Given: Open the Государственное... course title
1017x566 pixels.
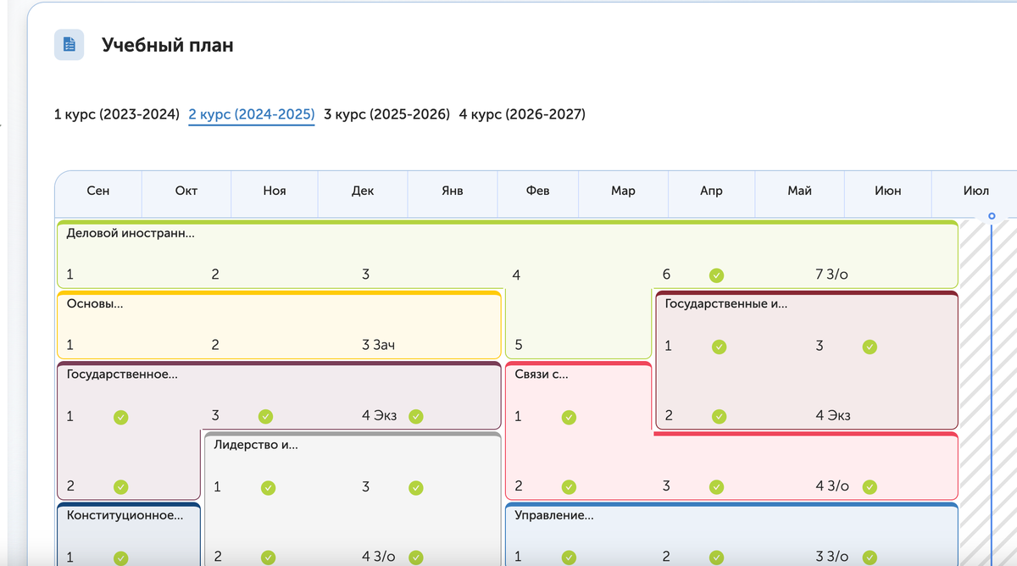Looking at the screenshot, I should click(x=122, y=374).
